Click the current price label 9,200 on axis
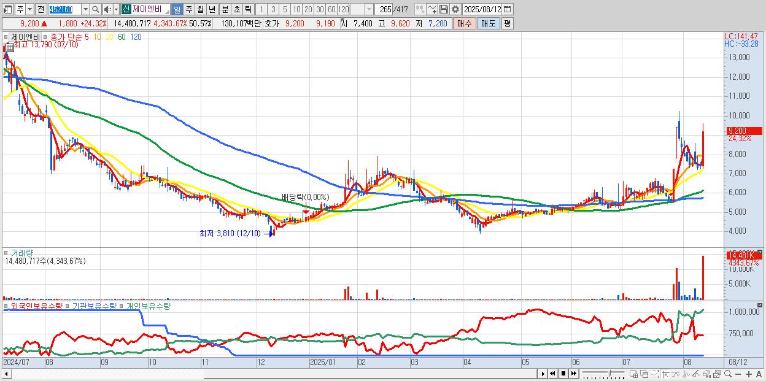Screen dimensions: 766x381 click(744, 131)
